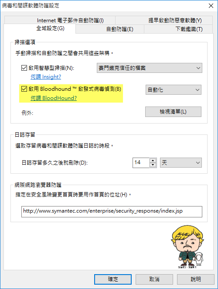Uncheck 啟用 Bloodhound 啟發式病毒偵測 checkbox

(x=24, y=89)
